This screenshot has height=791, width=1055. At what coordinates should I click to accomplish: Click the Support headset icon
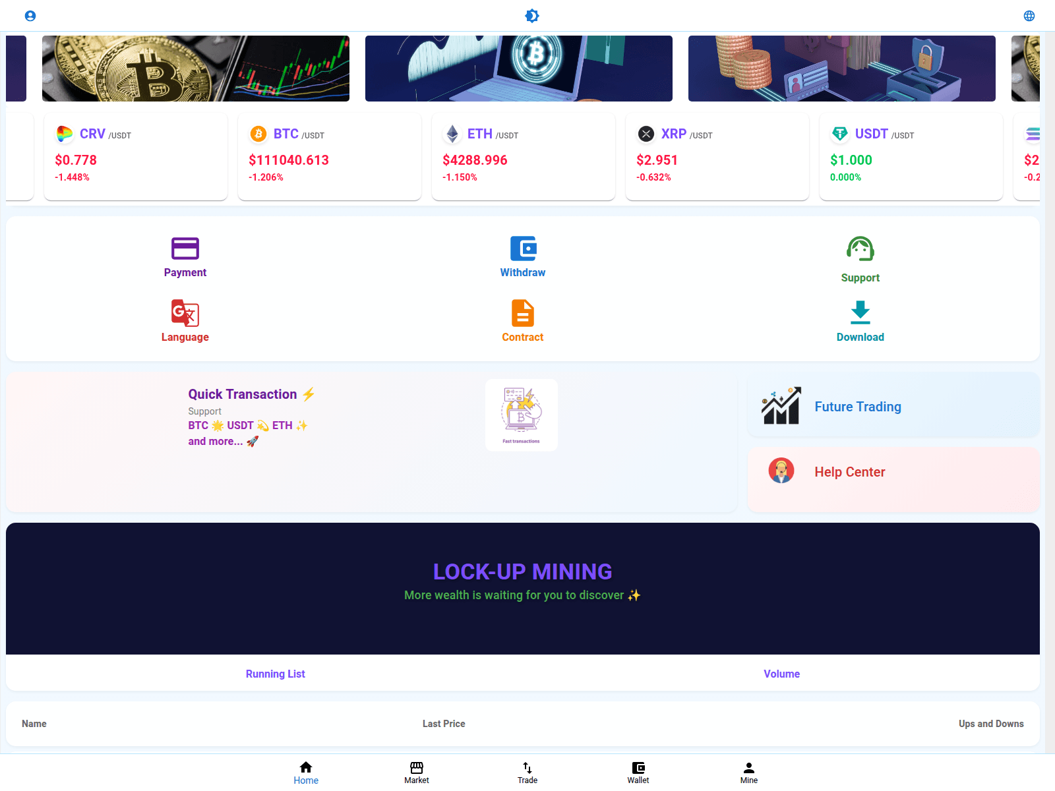tap(860, 249)
